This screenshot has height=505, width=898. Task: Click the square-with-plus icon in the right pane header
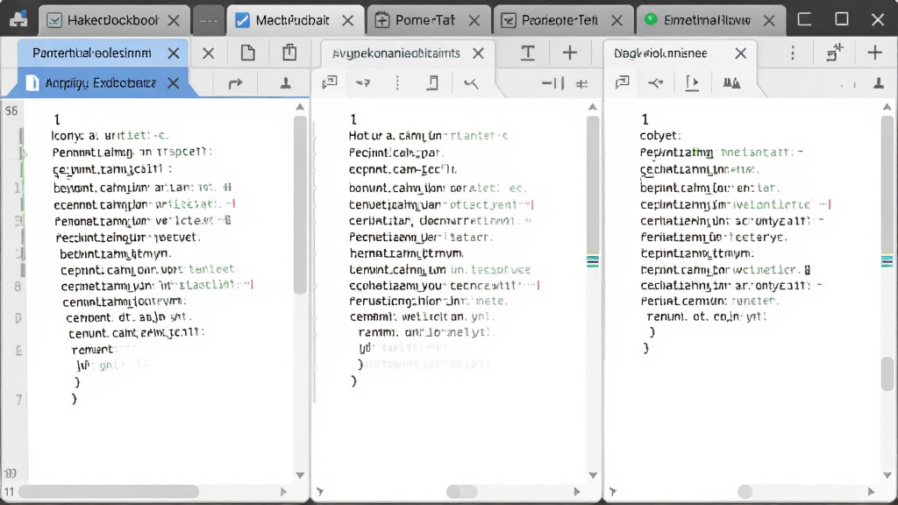point(835,52)
